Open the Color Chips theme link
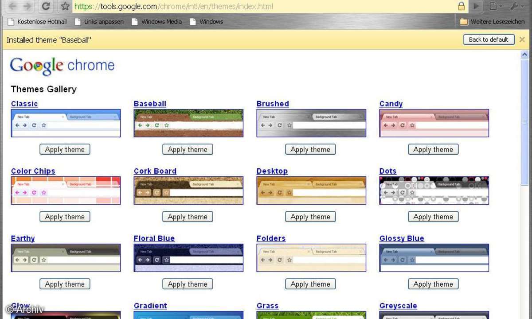Viewport: 532px width, 319px height. (33, 171)
